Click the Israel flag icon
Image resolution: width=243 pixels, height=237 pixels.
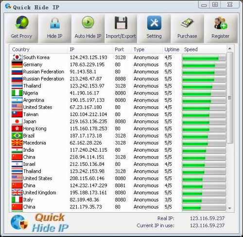[17, 164]
